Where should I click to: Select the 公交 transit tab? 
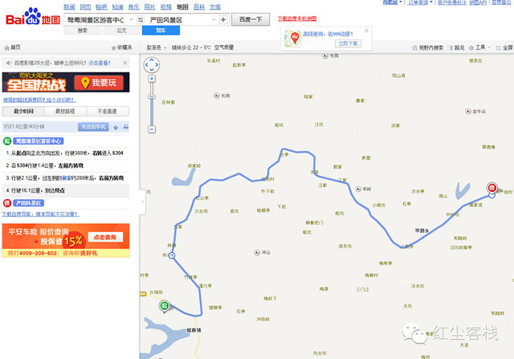click(121, 31)
